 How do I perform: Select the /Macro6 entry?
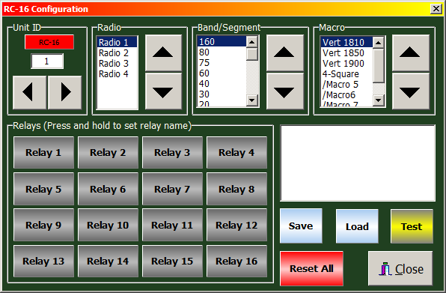pyautogui.click(x=346, y=95)
